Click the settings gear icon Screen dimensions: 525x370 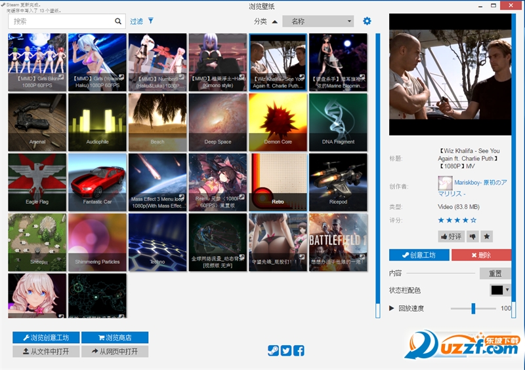click(367, 21)
